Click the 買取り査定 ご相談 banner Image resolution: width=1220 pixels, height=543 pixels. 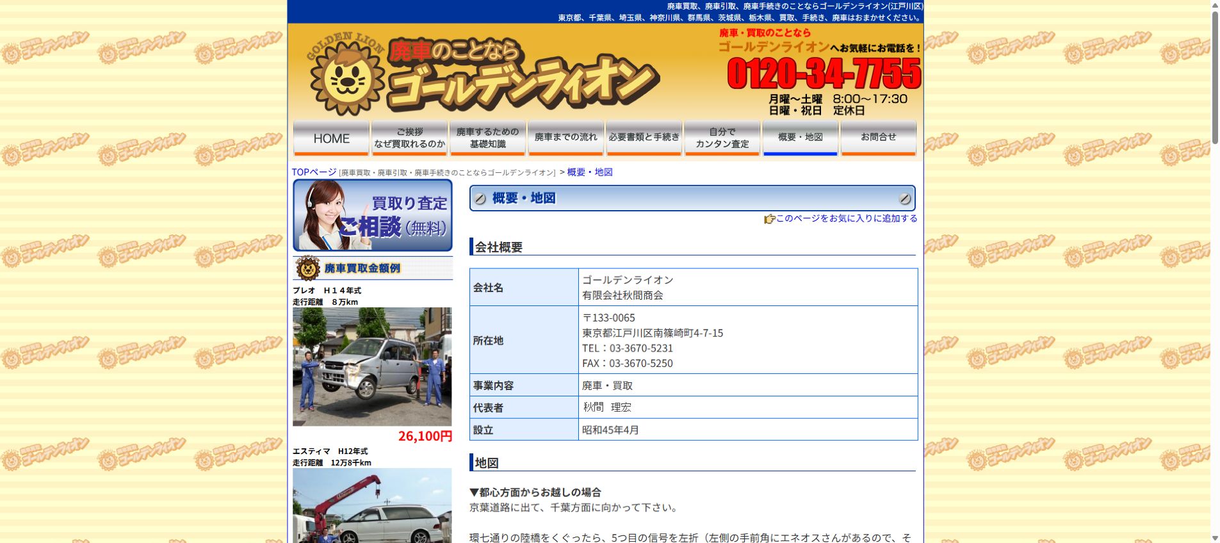[x=373, y=215]
